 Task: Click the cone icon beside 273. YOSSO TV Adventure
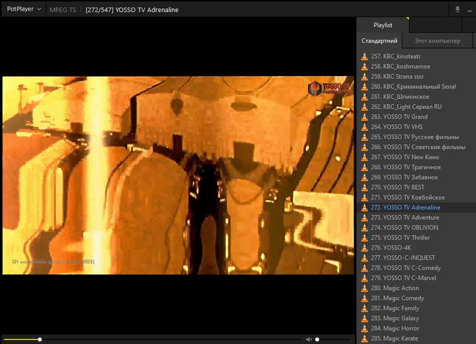click(x=364, y=217)
